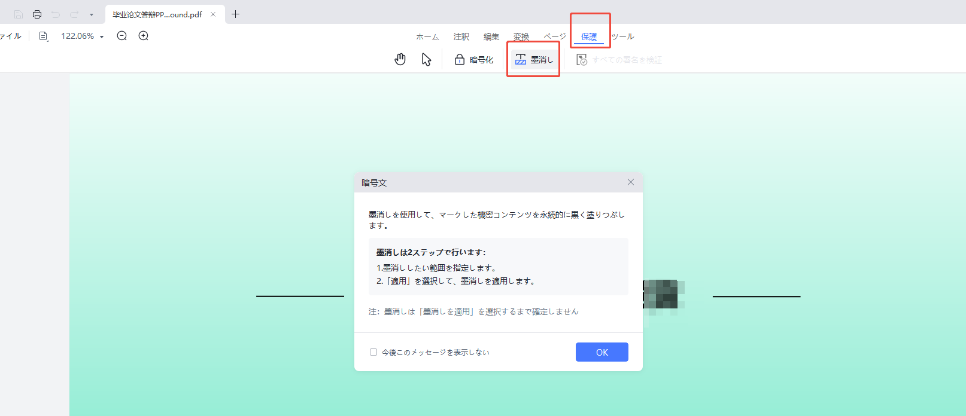Close the 毕业论文答辩PP...ound.pdf tab
966x416 pixels.
coord(213,14)
